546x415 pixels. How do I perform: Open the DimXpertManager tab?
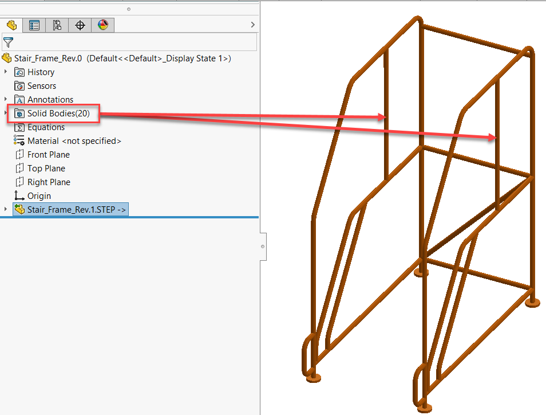[x=80, y=25]
